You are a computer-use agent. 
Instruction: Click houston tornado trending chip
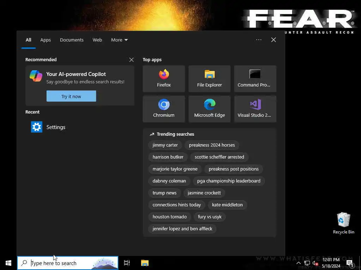click(170, 217)
